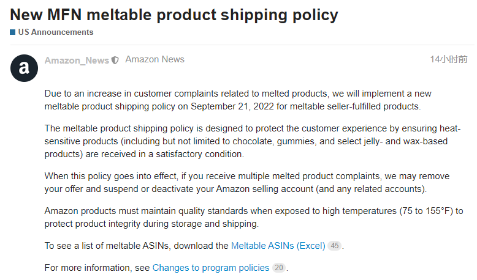The height and width of the screenshot is (280, 477).
Task: Click the 20 click-count badge
Action: pos(278,268)
